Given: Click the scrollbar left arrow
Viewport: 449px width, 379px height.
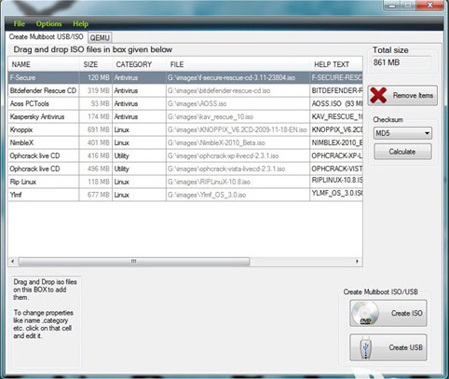Looking at the screenshot, I should pyautogui.click(x=13, y=262).
